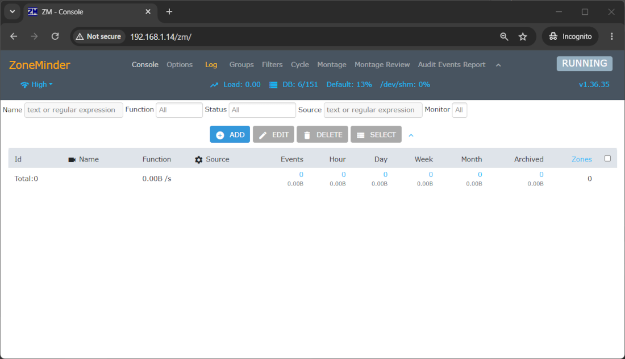Viewport: 625px width, 359px height.
Task: Click the Month column header
Action: point(472,159)
